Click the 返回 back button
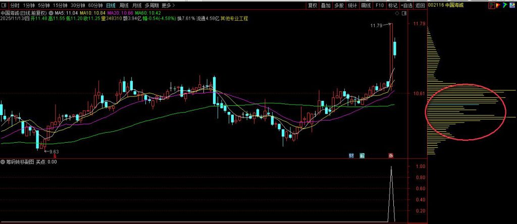This screenshot has height=224, width=517. coord(420,5)
